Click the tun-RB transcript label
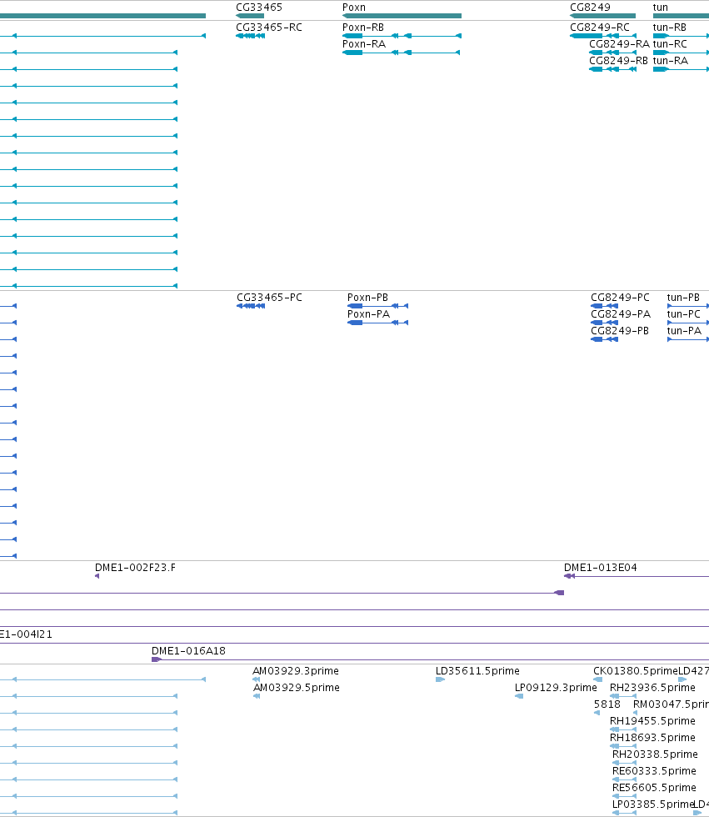This screenshot has width=709, height=817. click(x=670, y=27)
